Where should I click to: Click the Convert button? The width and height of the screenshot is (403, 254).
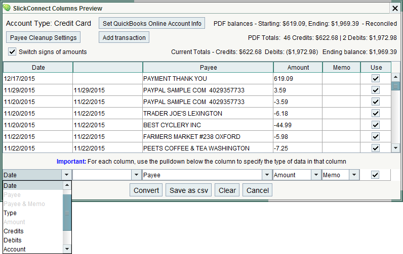146,190
